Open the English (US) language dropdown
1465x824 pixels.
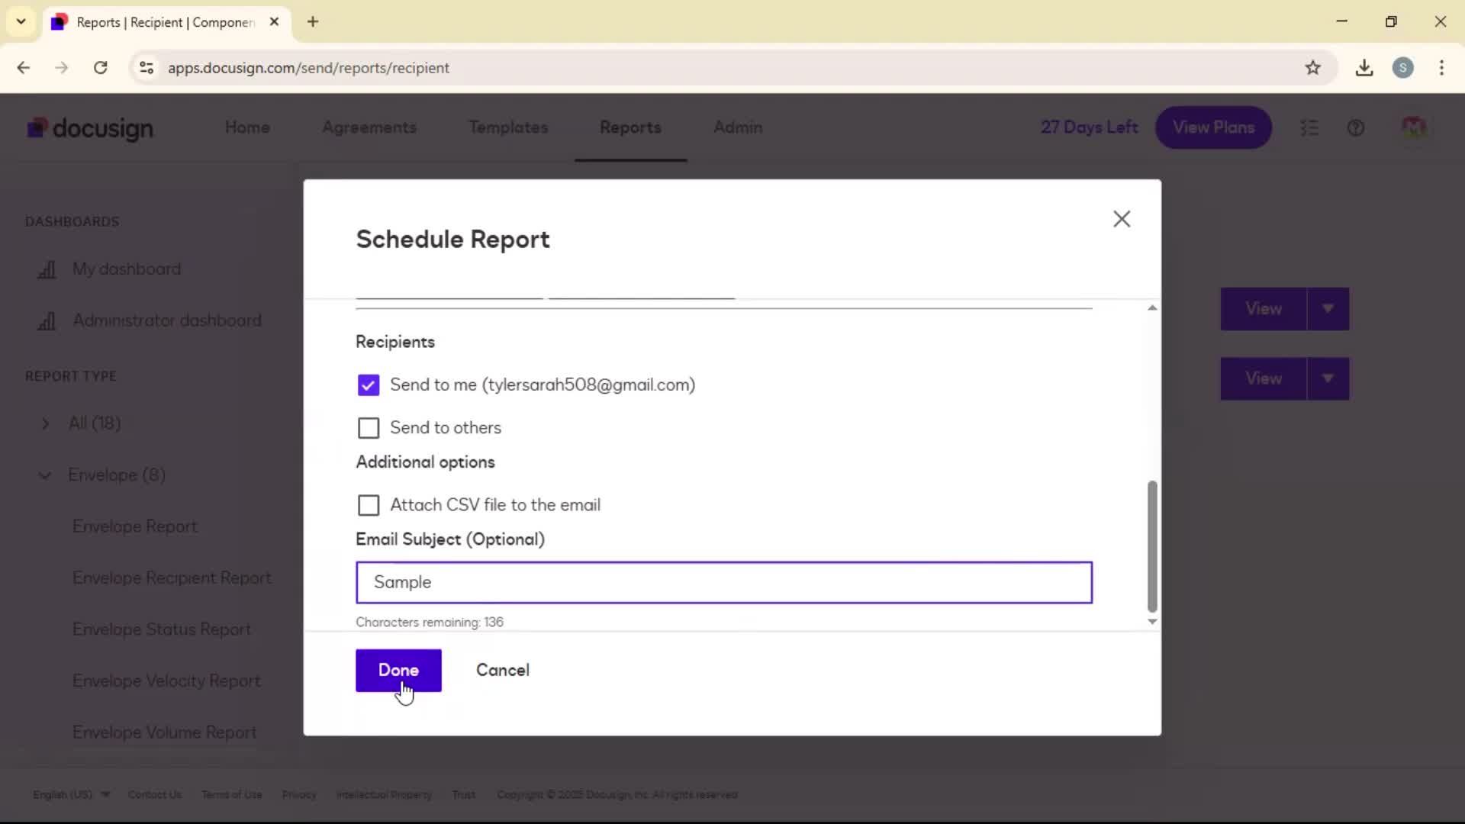pos(71,794)
